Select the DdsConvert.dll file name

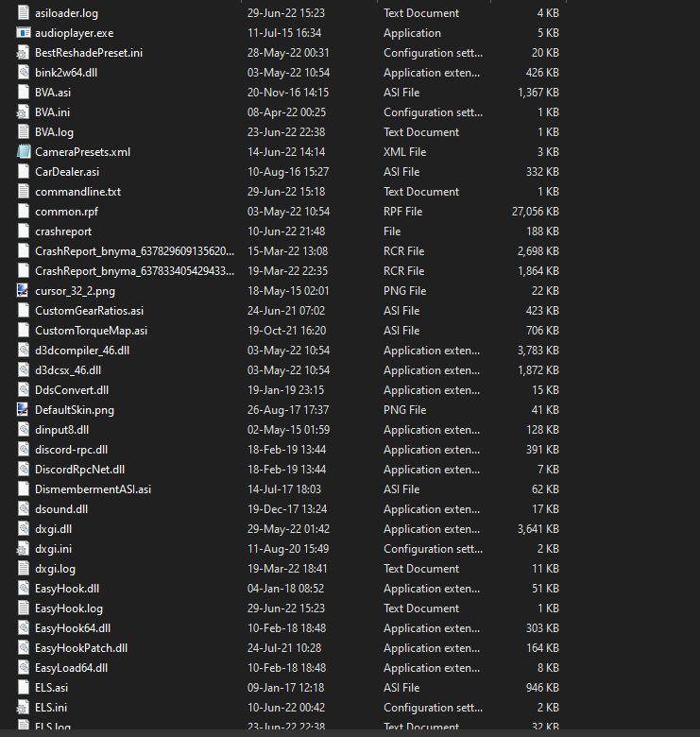click(x=72, y=390)
